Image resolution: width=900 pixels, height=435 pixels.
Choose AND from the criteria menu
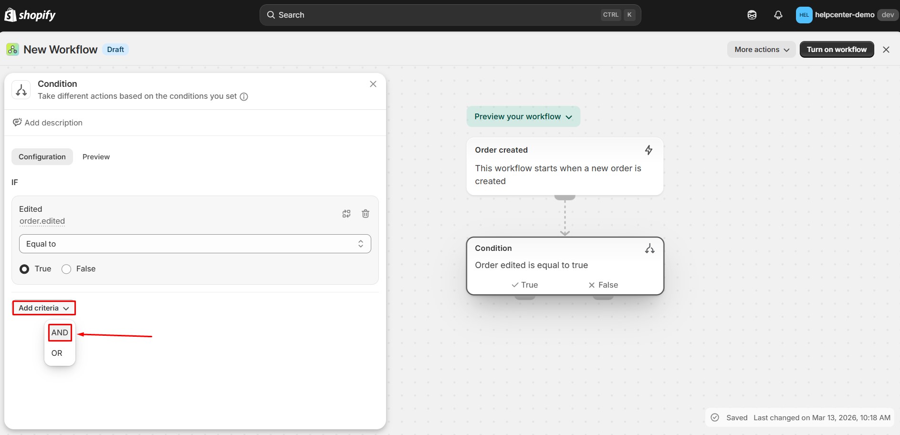[60, 332]
